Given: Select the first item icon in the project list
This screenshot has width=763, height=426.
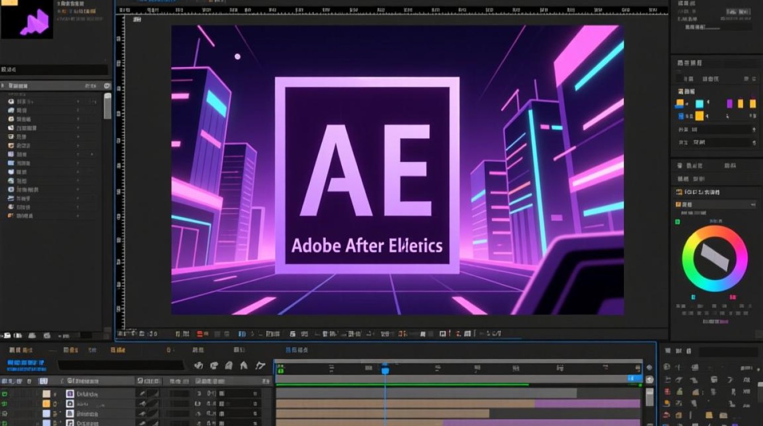Looking at the screenshot, I should [x=10, y=101].
